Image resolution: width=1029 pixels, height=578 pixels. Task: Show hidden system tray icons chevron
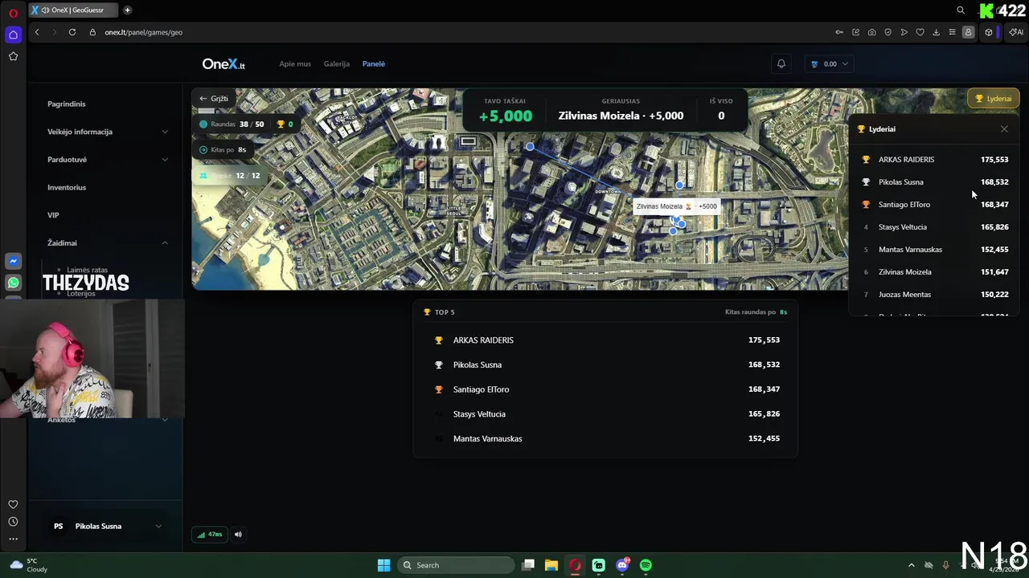pos(911,565)
